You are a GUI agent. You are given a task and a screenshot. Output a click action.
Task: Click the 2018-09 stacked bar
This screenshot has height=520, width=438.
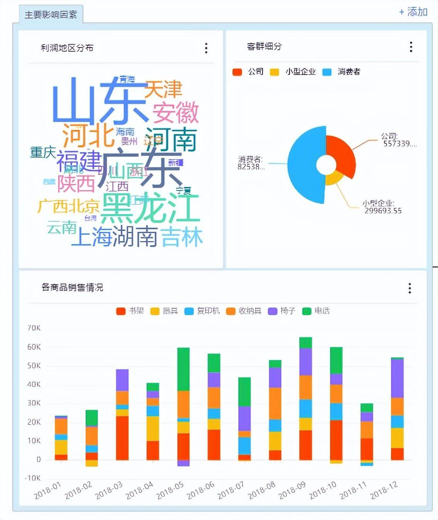pyautogui.click(x=305, y=398)
